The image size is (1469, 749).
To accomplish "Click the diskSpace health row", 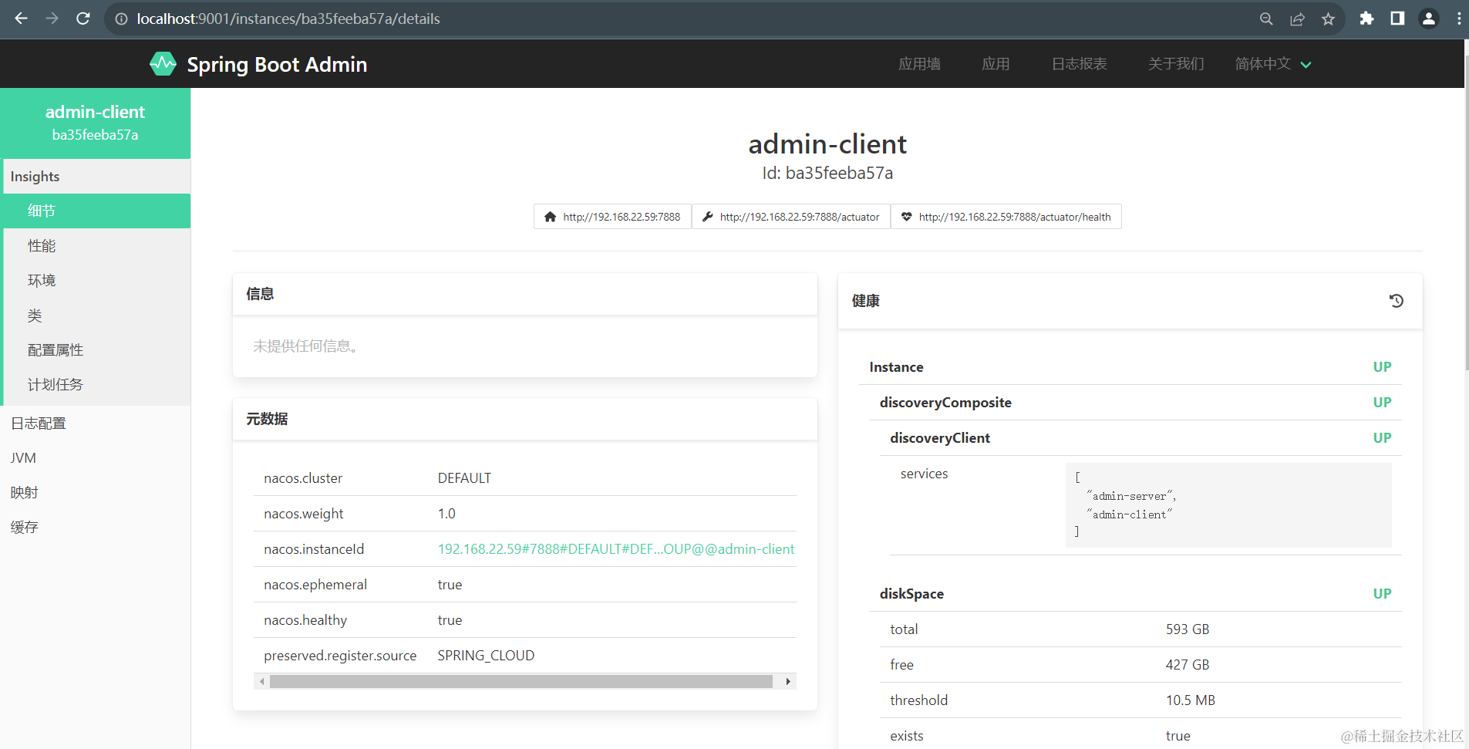I will tap(1135, 594).
